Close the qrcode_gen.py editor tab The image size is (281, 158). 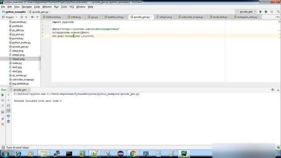(151, 17)
